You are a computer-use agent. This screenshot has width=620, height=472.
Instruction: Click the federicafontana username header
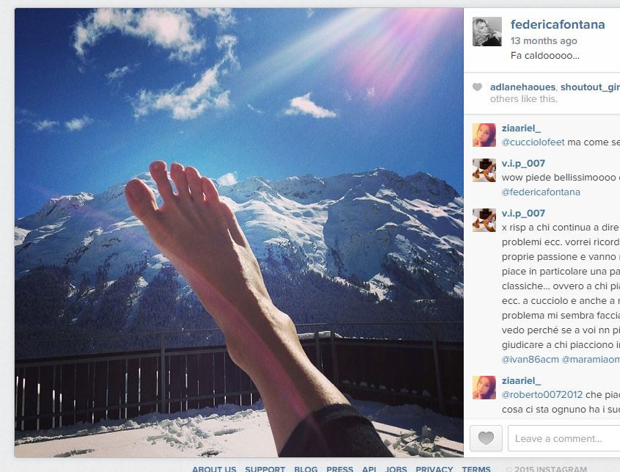[558, 24]
